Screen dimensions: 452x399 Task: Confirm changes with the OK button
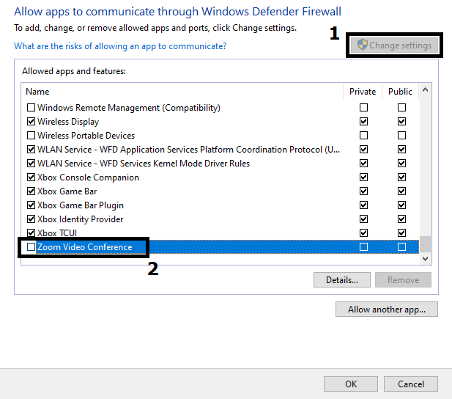click(351, 384)
